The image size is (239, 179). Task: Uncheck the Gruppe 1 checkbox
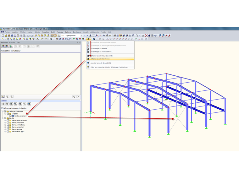(x=8, y=114)
